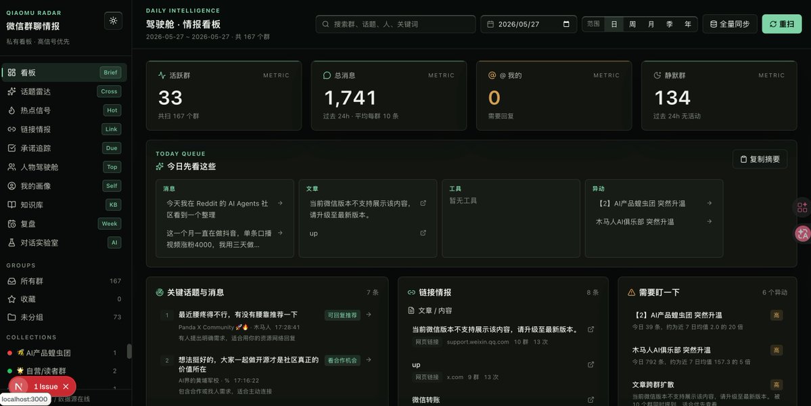Click the 链接情报 panel link icon
811x406 pixels.
point(411,292)
